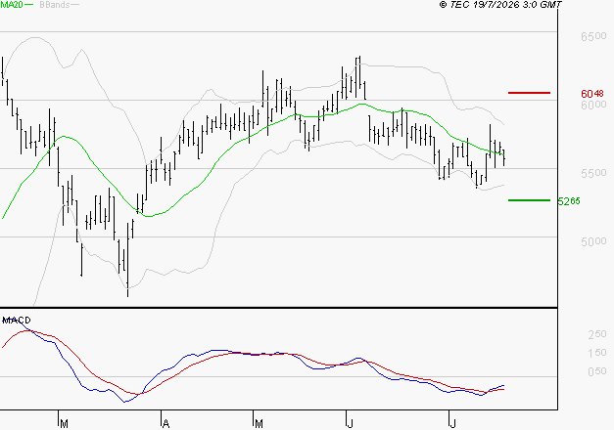Click the first M month label
The height and width of the screenshot is (430, 614).
(x=65, y=424)
